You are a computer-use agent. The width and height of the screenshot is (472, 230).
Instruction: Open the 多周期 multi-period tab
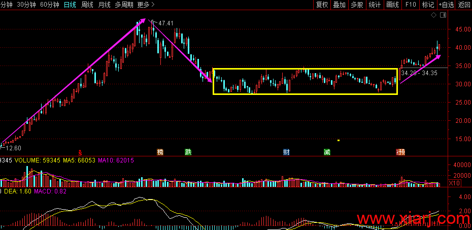point(124,5)
